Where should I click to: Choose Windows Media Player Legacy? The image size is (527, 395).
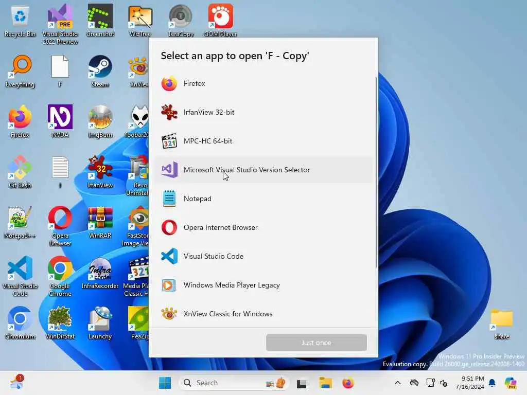263,285
